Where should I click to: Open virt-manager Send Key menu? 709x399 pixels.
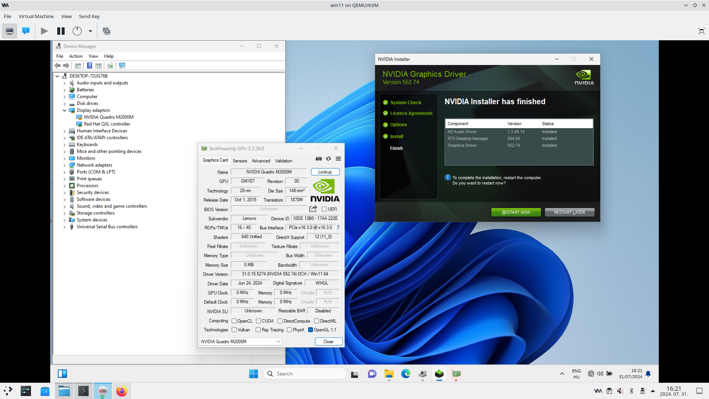click(89, 16)
